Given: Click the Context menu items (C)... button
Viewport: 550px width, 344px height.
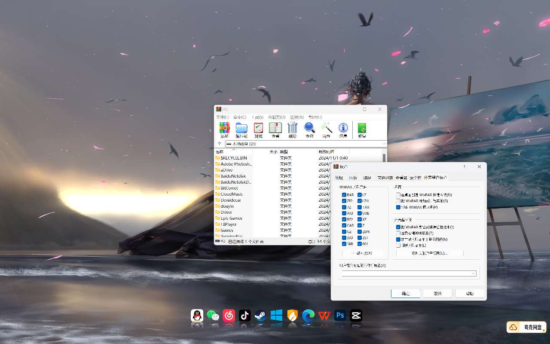Looking at the screenshot, I should pos(430,253).
